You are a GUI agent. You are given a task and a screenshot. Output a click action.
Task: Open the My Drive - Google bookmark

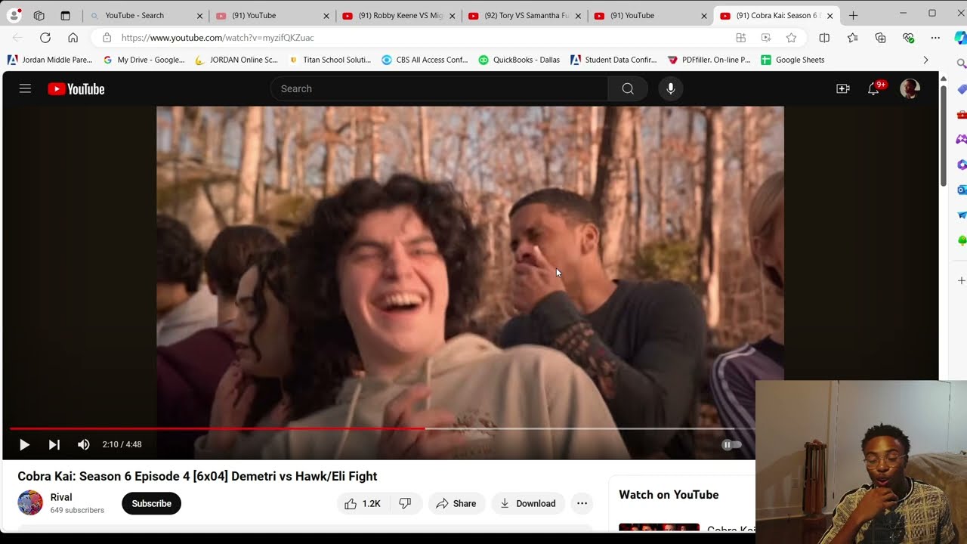click(144, 60)
